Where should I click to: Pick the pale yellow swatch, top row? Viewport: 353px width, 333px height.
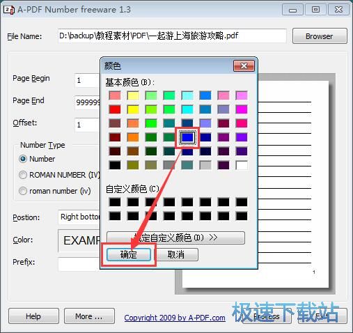(133, 95)
